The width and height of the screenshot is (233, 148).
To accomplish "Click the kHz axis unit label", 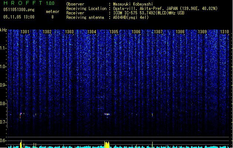I will click(3, 30).
